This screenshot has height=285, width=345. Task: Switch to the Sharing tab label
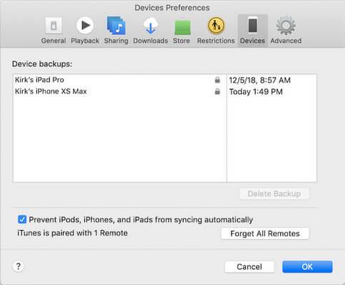(x=116, y=41)
